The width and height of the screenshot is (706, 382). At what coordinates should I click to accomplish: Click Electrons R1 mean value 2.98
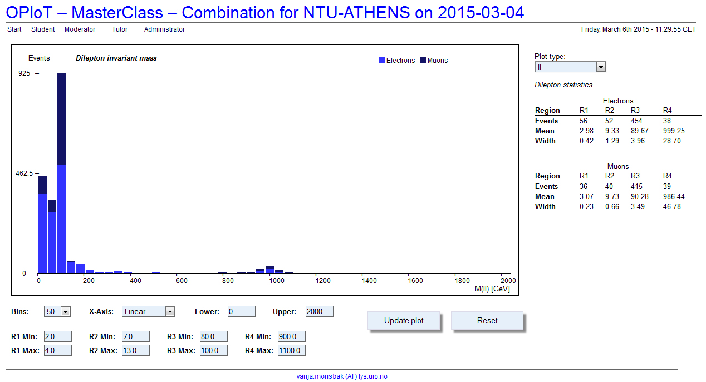click(x=586, y=131)
